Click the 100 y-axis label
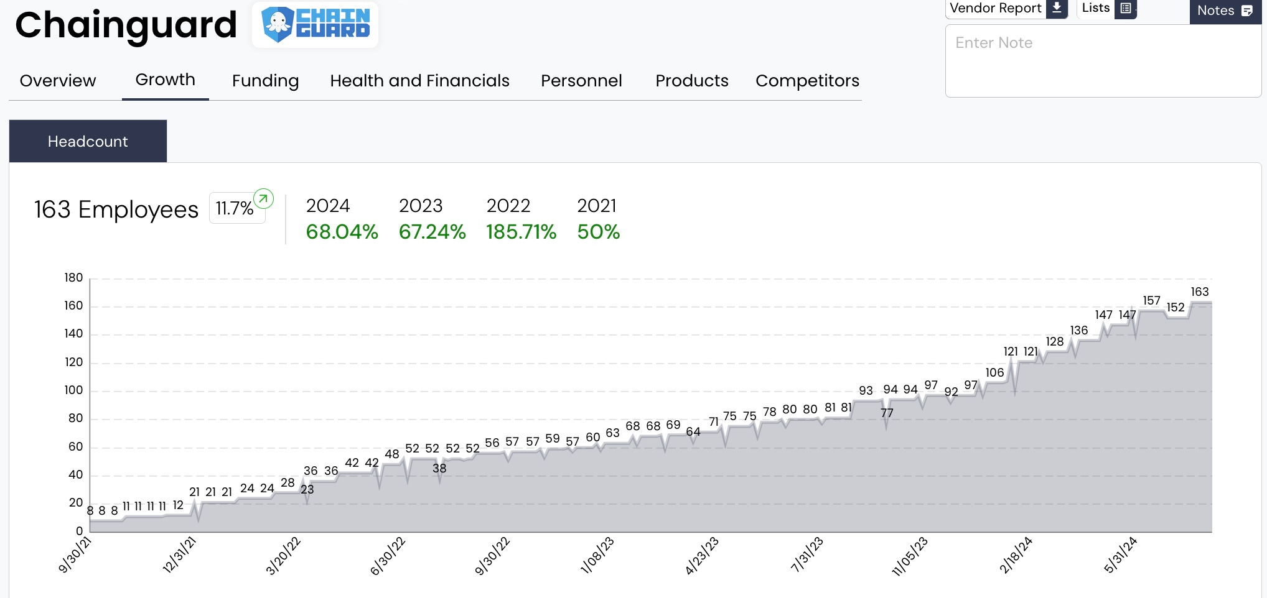This screenshot has width=1267, height=598. pos(73,390)
